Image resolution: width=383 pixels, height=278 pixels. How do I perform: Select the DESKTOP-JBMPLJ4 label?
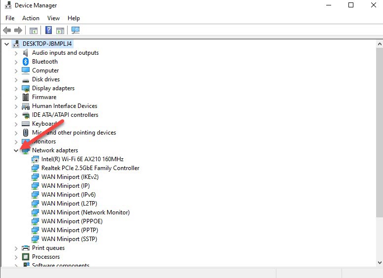pyautogui.click(x=47, y=44)
